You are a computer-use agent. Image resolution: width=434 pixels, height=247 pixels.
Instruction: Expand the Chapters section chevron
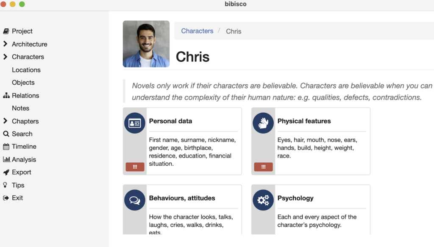6,121
